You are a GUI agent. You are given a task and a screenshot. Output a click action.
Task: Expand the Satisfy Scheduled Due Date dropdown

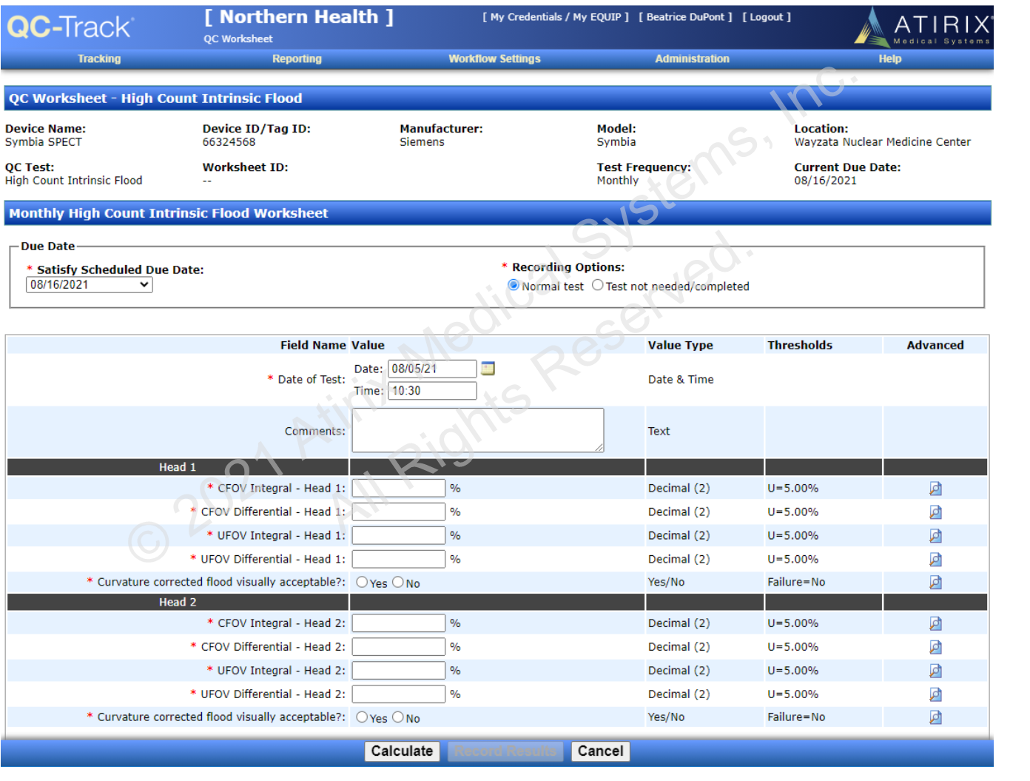click(x=90, y=285)
